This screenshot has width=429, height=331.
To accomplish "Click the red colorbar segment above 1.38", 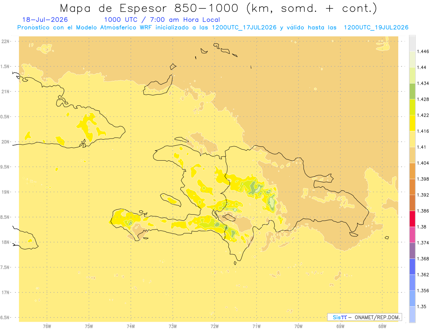I will [412, 219].
